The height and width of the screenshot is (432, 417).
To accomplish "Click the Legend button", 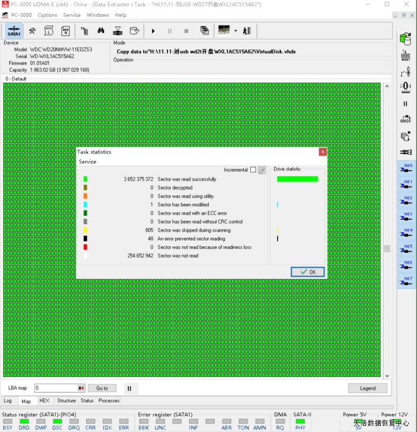I will point(367,388).
